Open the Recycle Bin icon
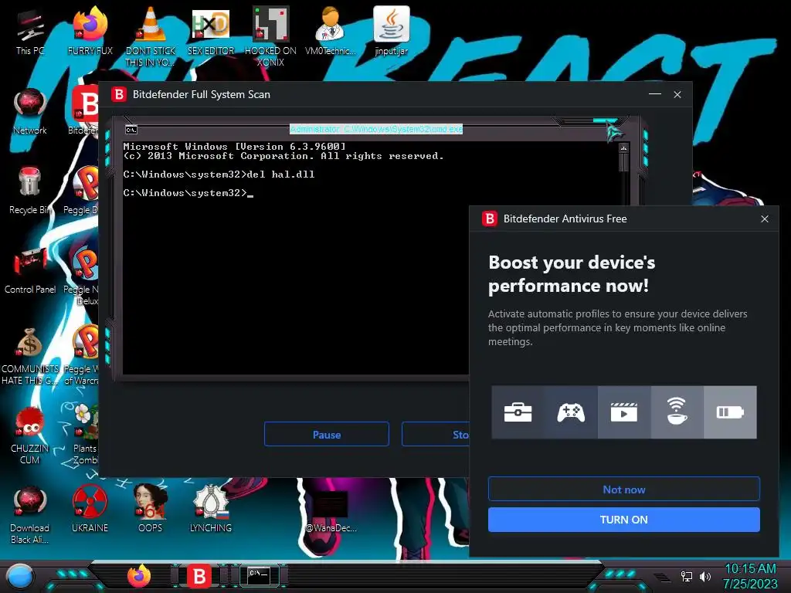Viewport: 791px width, 593px height. (30, 191)
